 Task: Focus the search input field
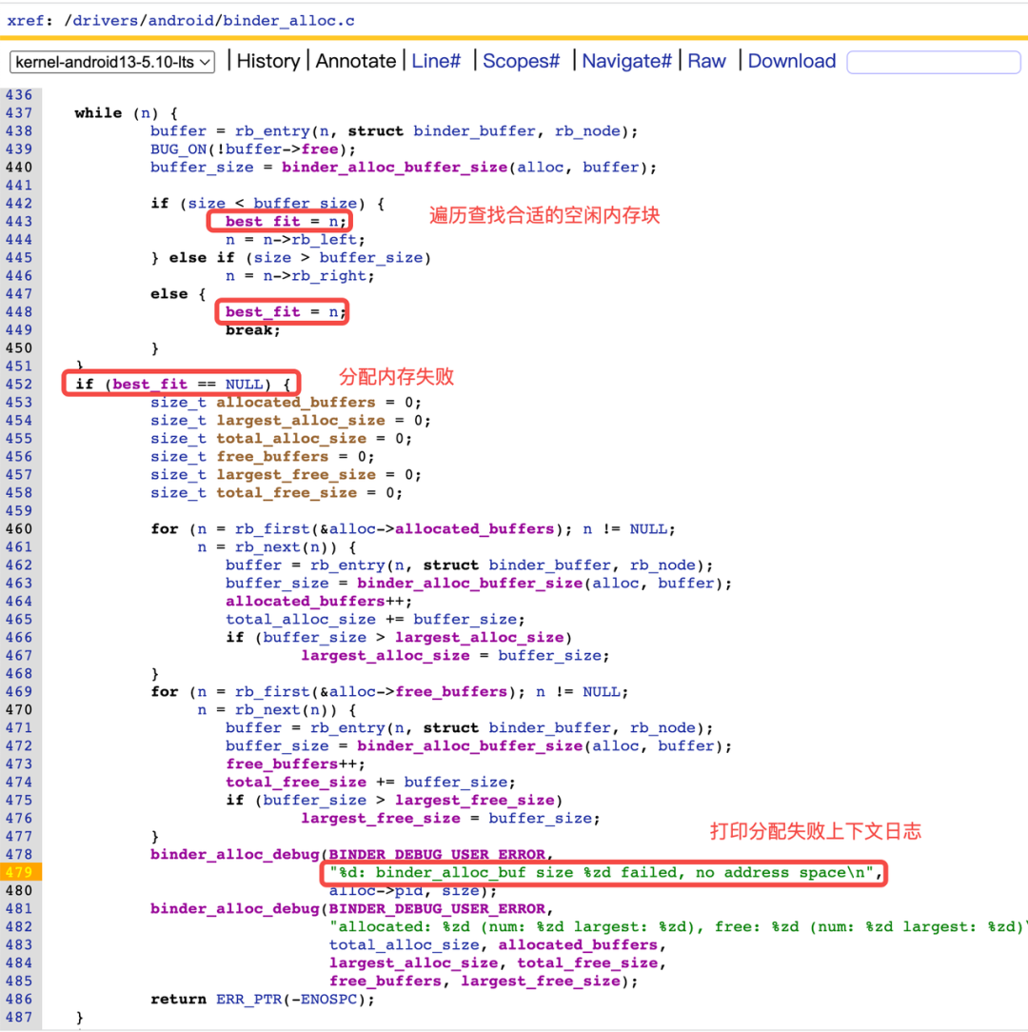(x=934, y=62)
